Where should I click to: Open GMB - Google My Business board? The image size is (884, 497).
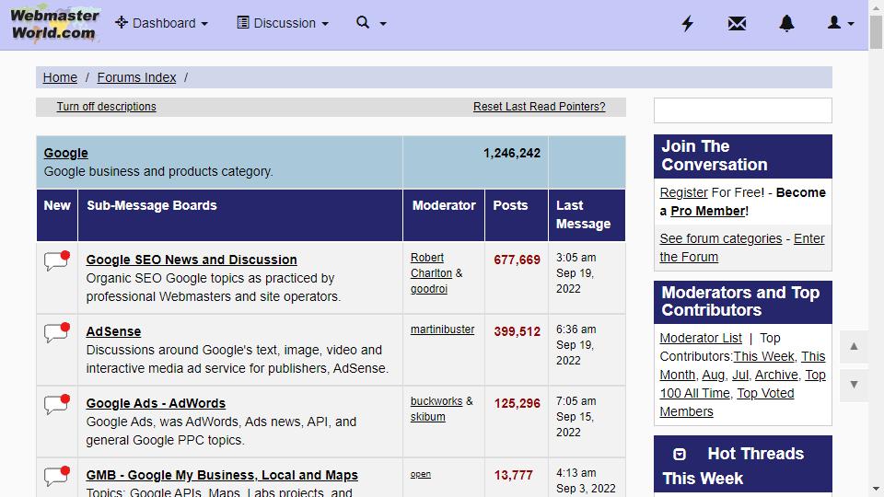click(x=222, y=475)
